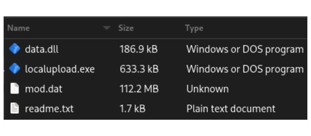Click the Plain text document type cell
This screenshot has width=311, height=136.
tap(231, 108)
